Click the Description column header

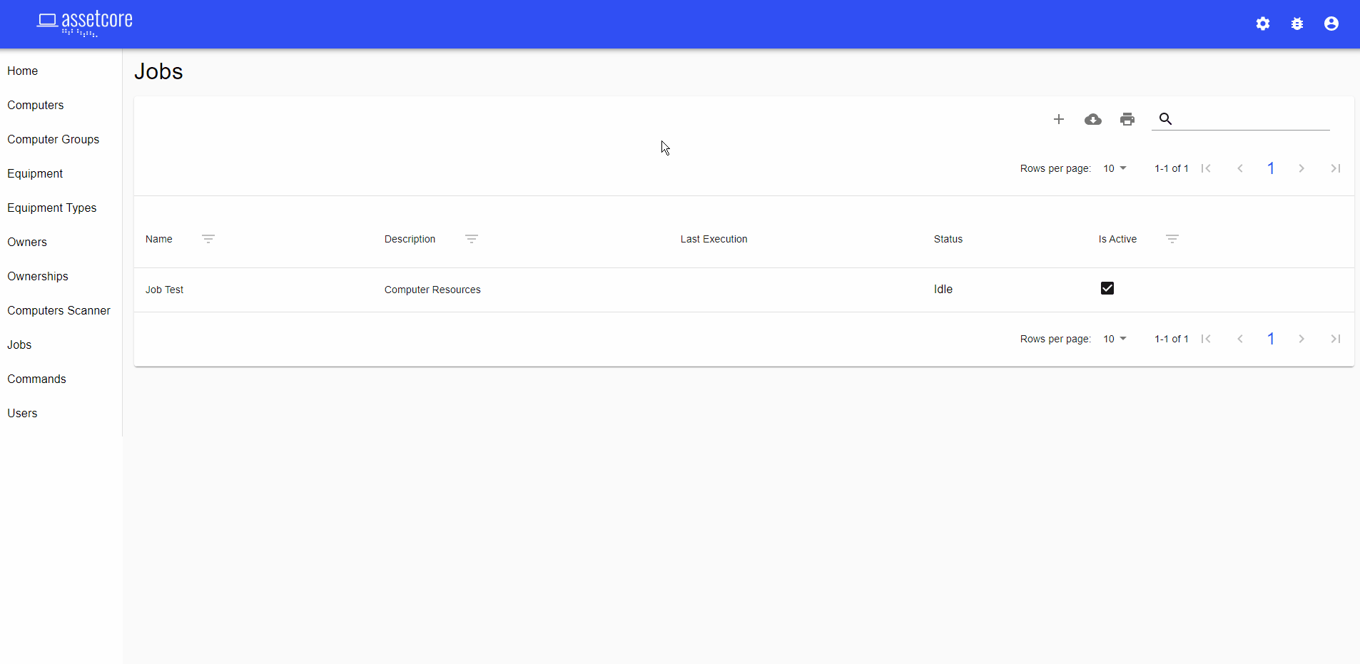click(x=410, y=239)
